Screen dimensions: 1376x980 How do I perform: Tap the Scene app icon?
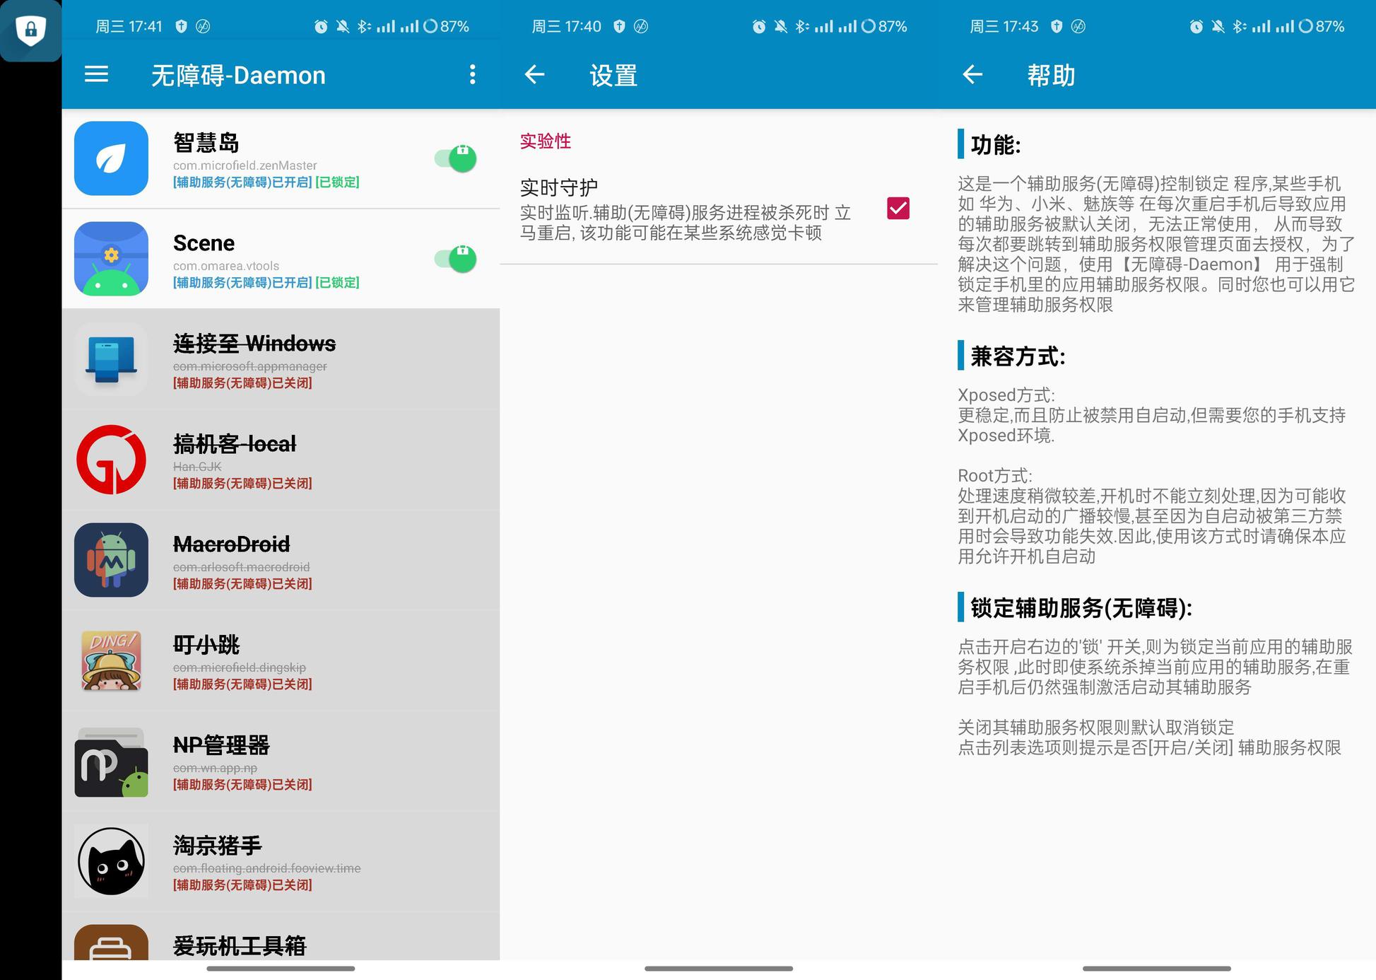[x=111, y=259]
